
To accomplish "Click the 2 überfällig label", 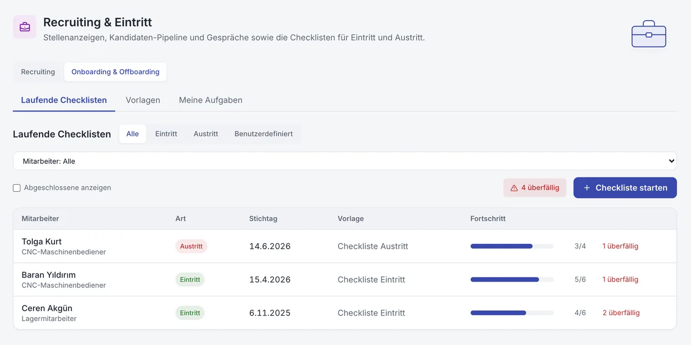I will pos(621,313).
